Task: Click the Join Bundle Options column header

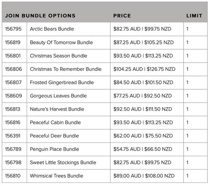Action: coord(40,16)
